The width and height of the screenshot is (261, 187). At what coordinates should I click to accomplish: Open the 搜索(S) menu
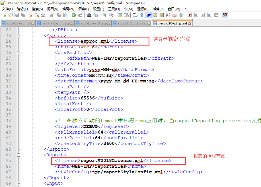(x=37, y=9)
